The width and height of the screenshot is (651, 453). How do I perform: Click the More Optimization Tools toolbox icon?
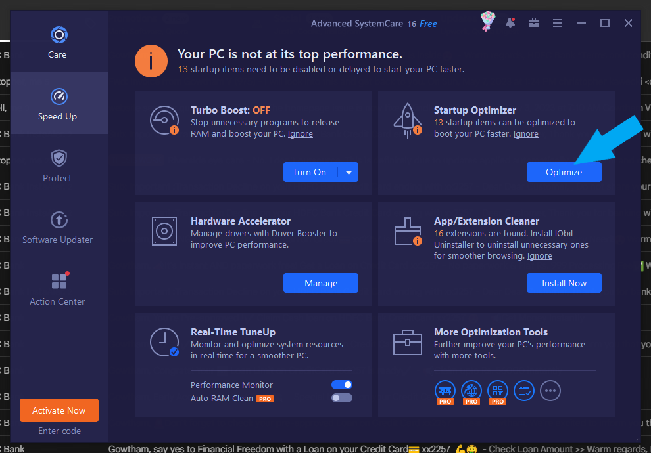(408, 343)
